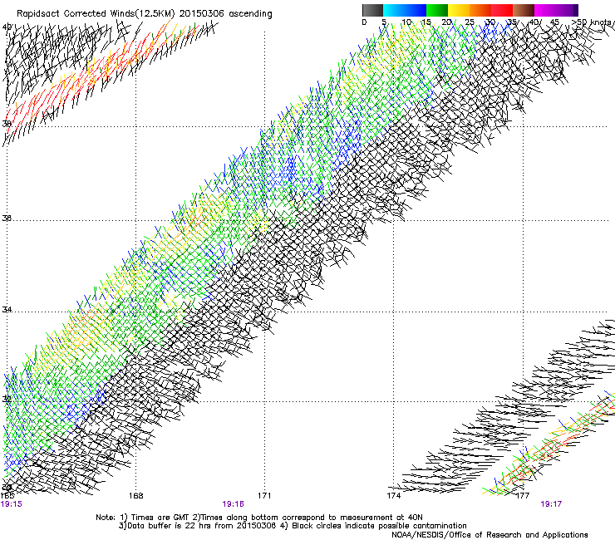Click the yellow 20-25 knots legend swatch
The width and height of the screenshot is (615, 540).
pos(459,10)
